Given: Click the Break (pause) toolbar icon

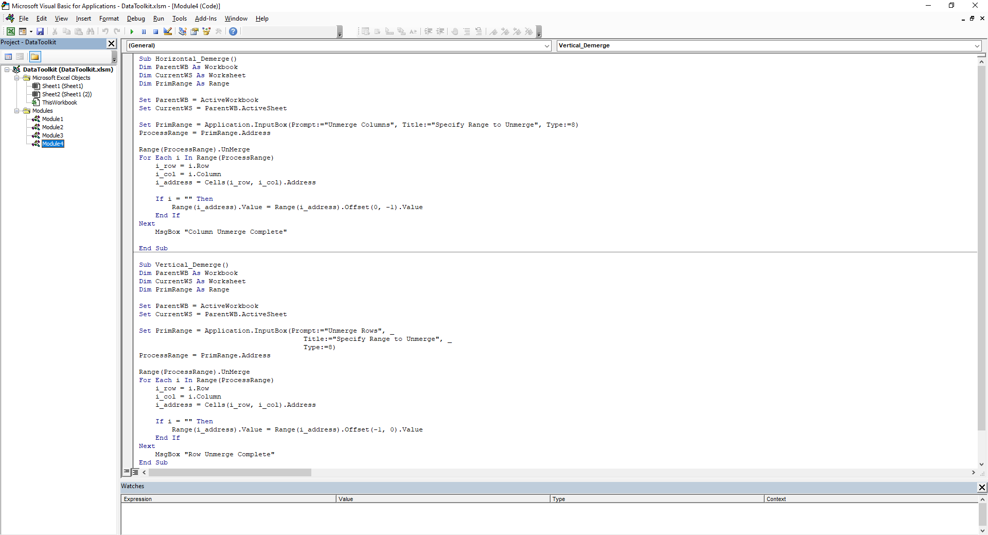Looking at the screenshot, I should point(144,32).
